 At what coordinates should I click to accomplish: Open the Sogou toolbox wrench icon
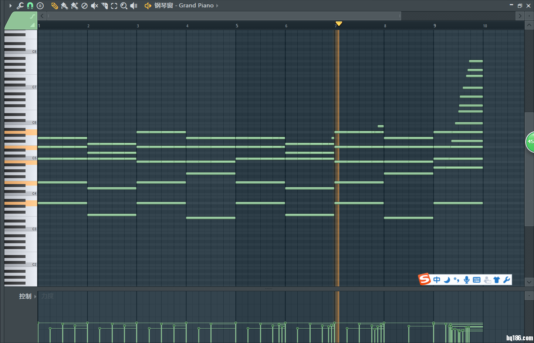pyautogui.click(x=507, y=280)
